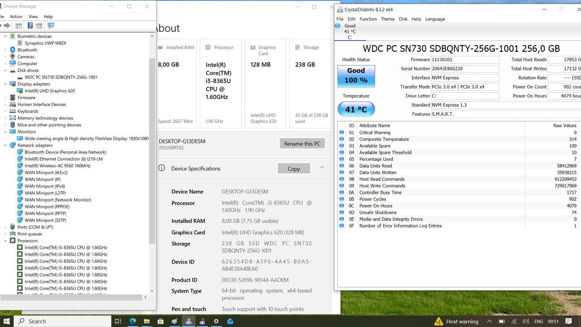The width and height of the screenshot is (581, 327).
Task: Click the Bluetooth icon in the device tree
Action: (13, 50)
